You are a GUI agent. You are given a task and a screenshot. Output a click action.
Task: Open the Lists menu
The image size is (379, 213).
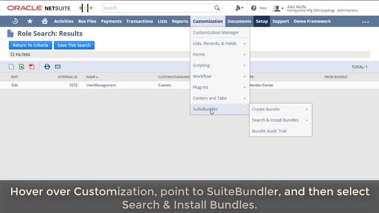click(x=162, y=21)
